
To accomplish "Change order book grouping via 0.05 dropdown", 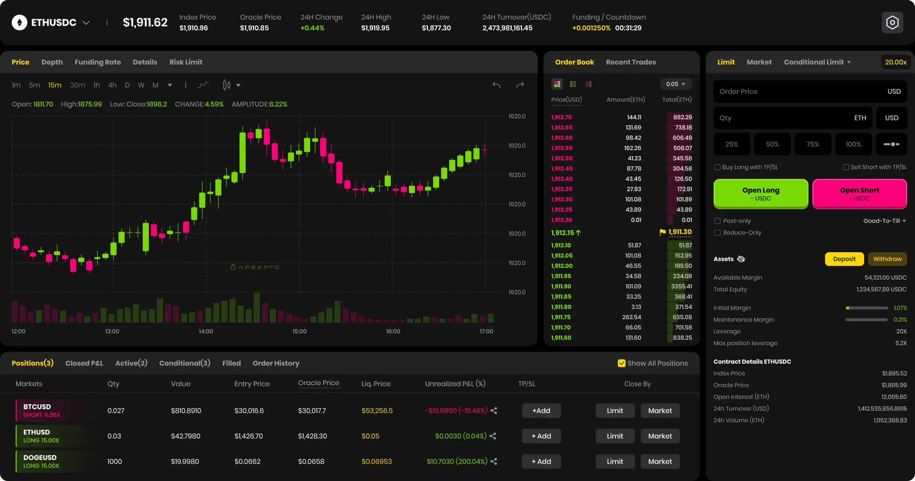I will 676,84.
